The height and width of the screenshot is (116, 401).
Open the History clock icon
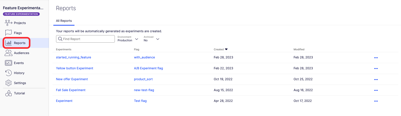click(x=9, y=73)
